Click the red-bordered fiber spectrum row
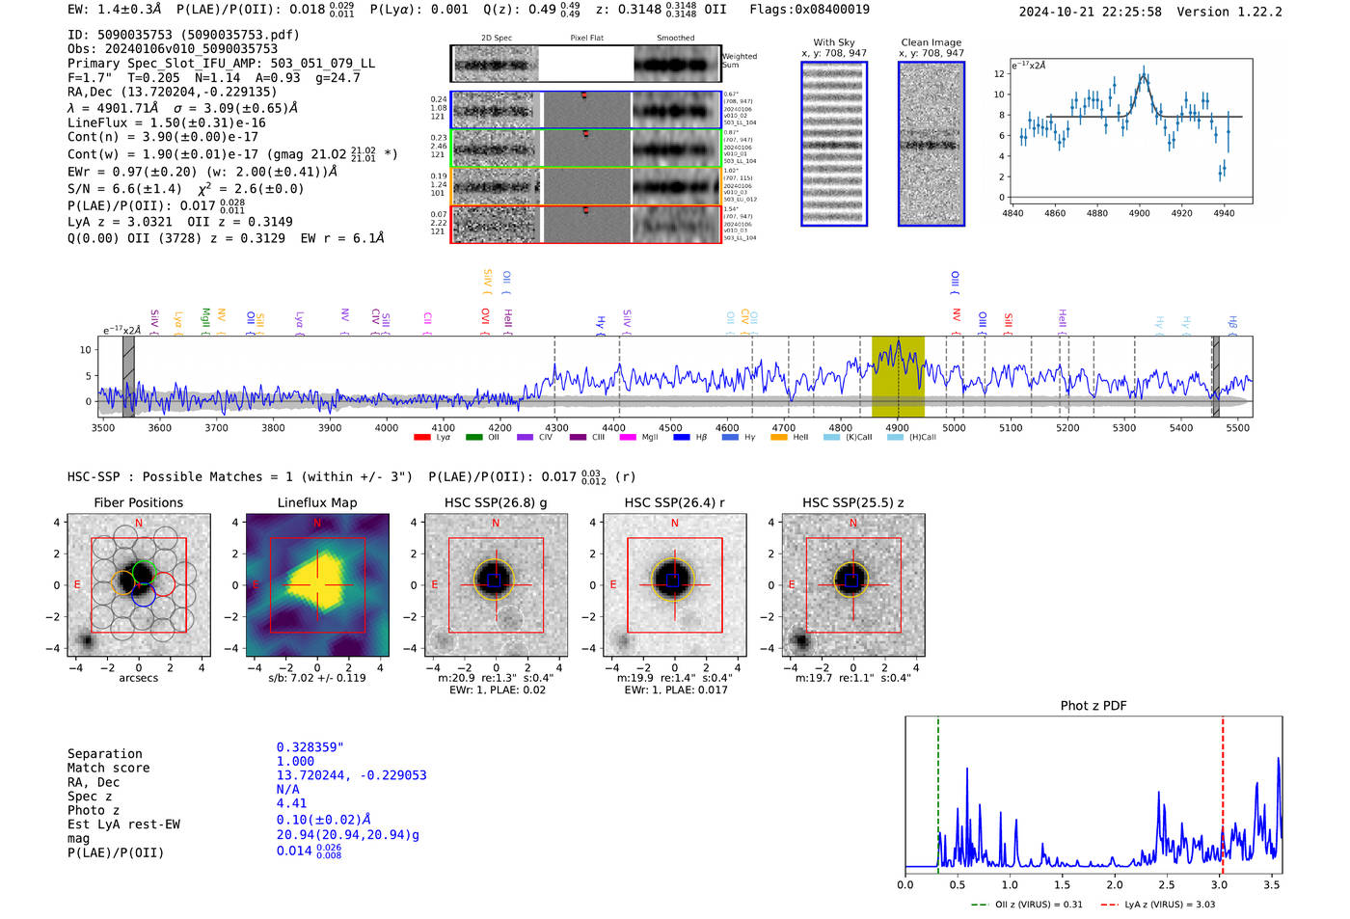 coord(585,224)
